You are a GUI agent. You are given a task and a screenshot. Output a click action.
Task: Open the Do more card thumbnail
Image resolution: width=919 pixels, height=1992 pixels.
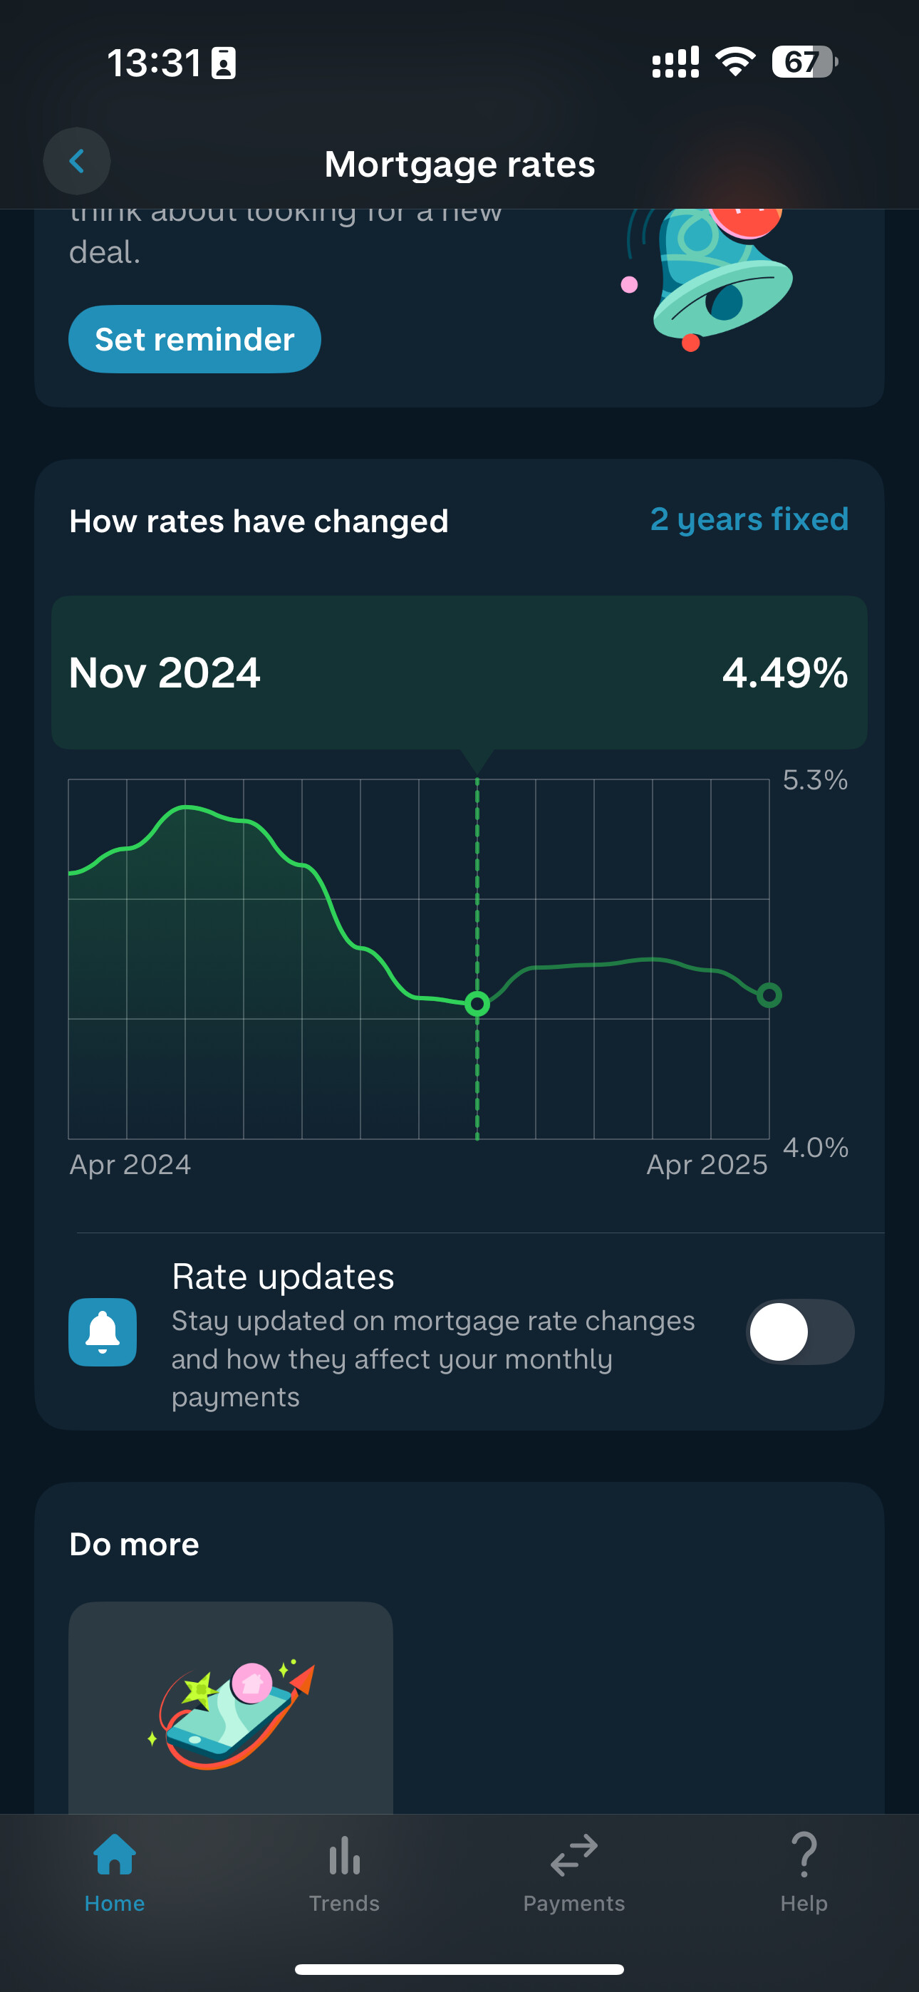pyautogui.click(x=231, y=1708)
